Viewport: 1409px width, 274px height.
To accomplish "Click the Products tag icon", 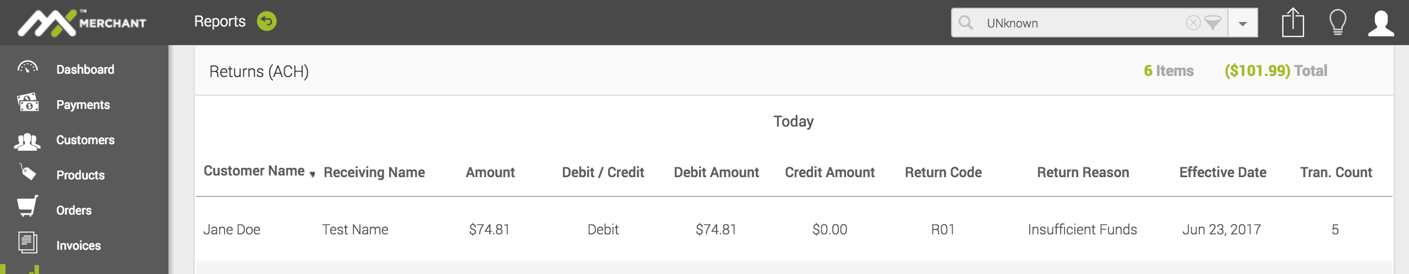I will tap(28, 173).
